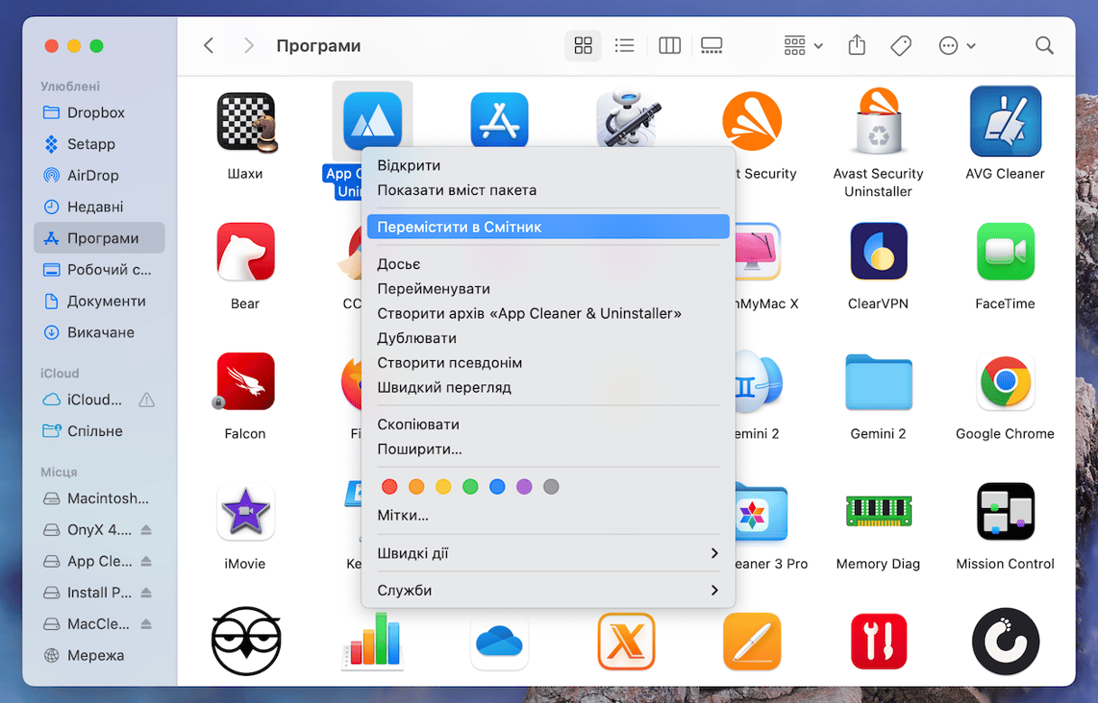Open Викачане in the sidebar

pos(99,332)
